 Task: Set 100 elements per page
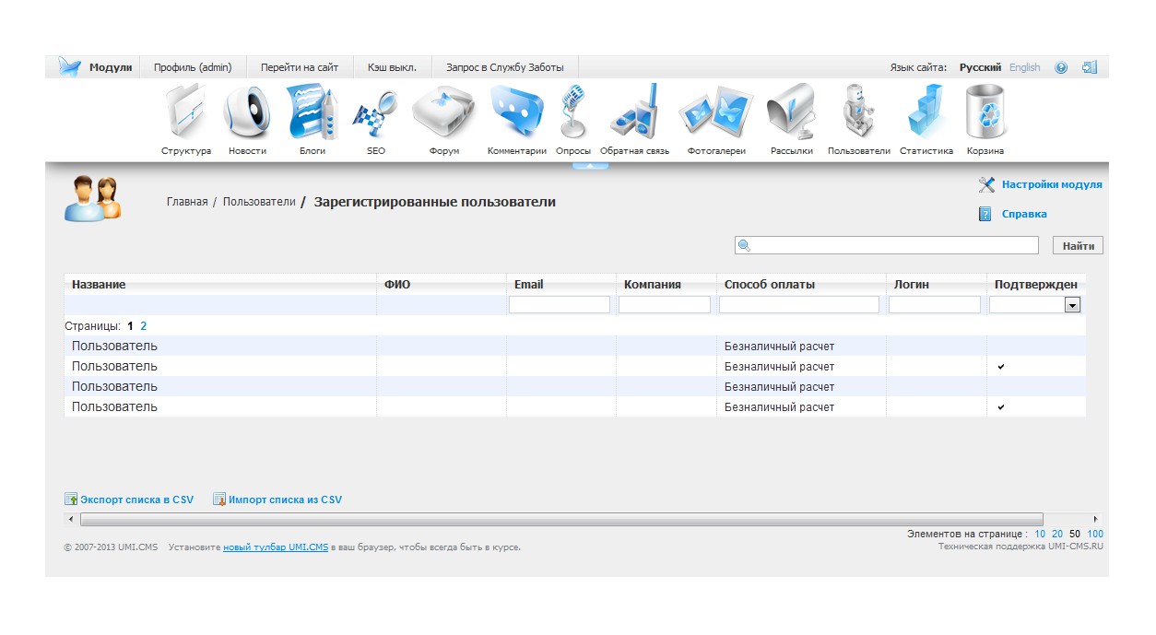(x=1095, y=534)
